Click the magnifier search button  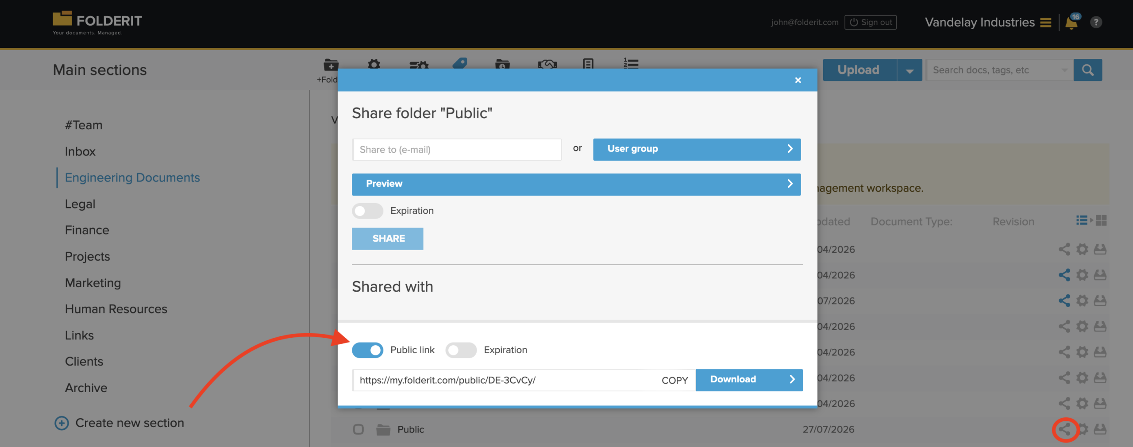[1087, 70]
